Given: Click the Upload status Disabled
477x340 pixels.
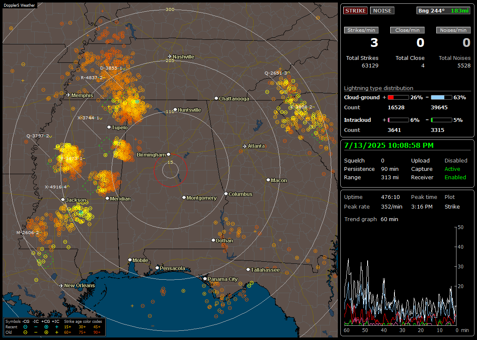Looking at the screenshot, I should [456, 160].
